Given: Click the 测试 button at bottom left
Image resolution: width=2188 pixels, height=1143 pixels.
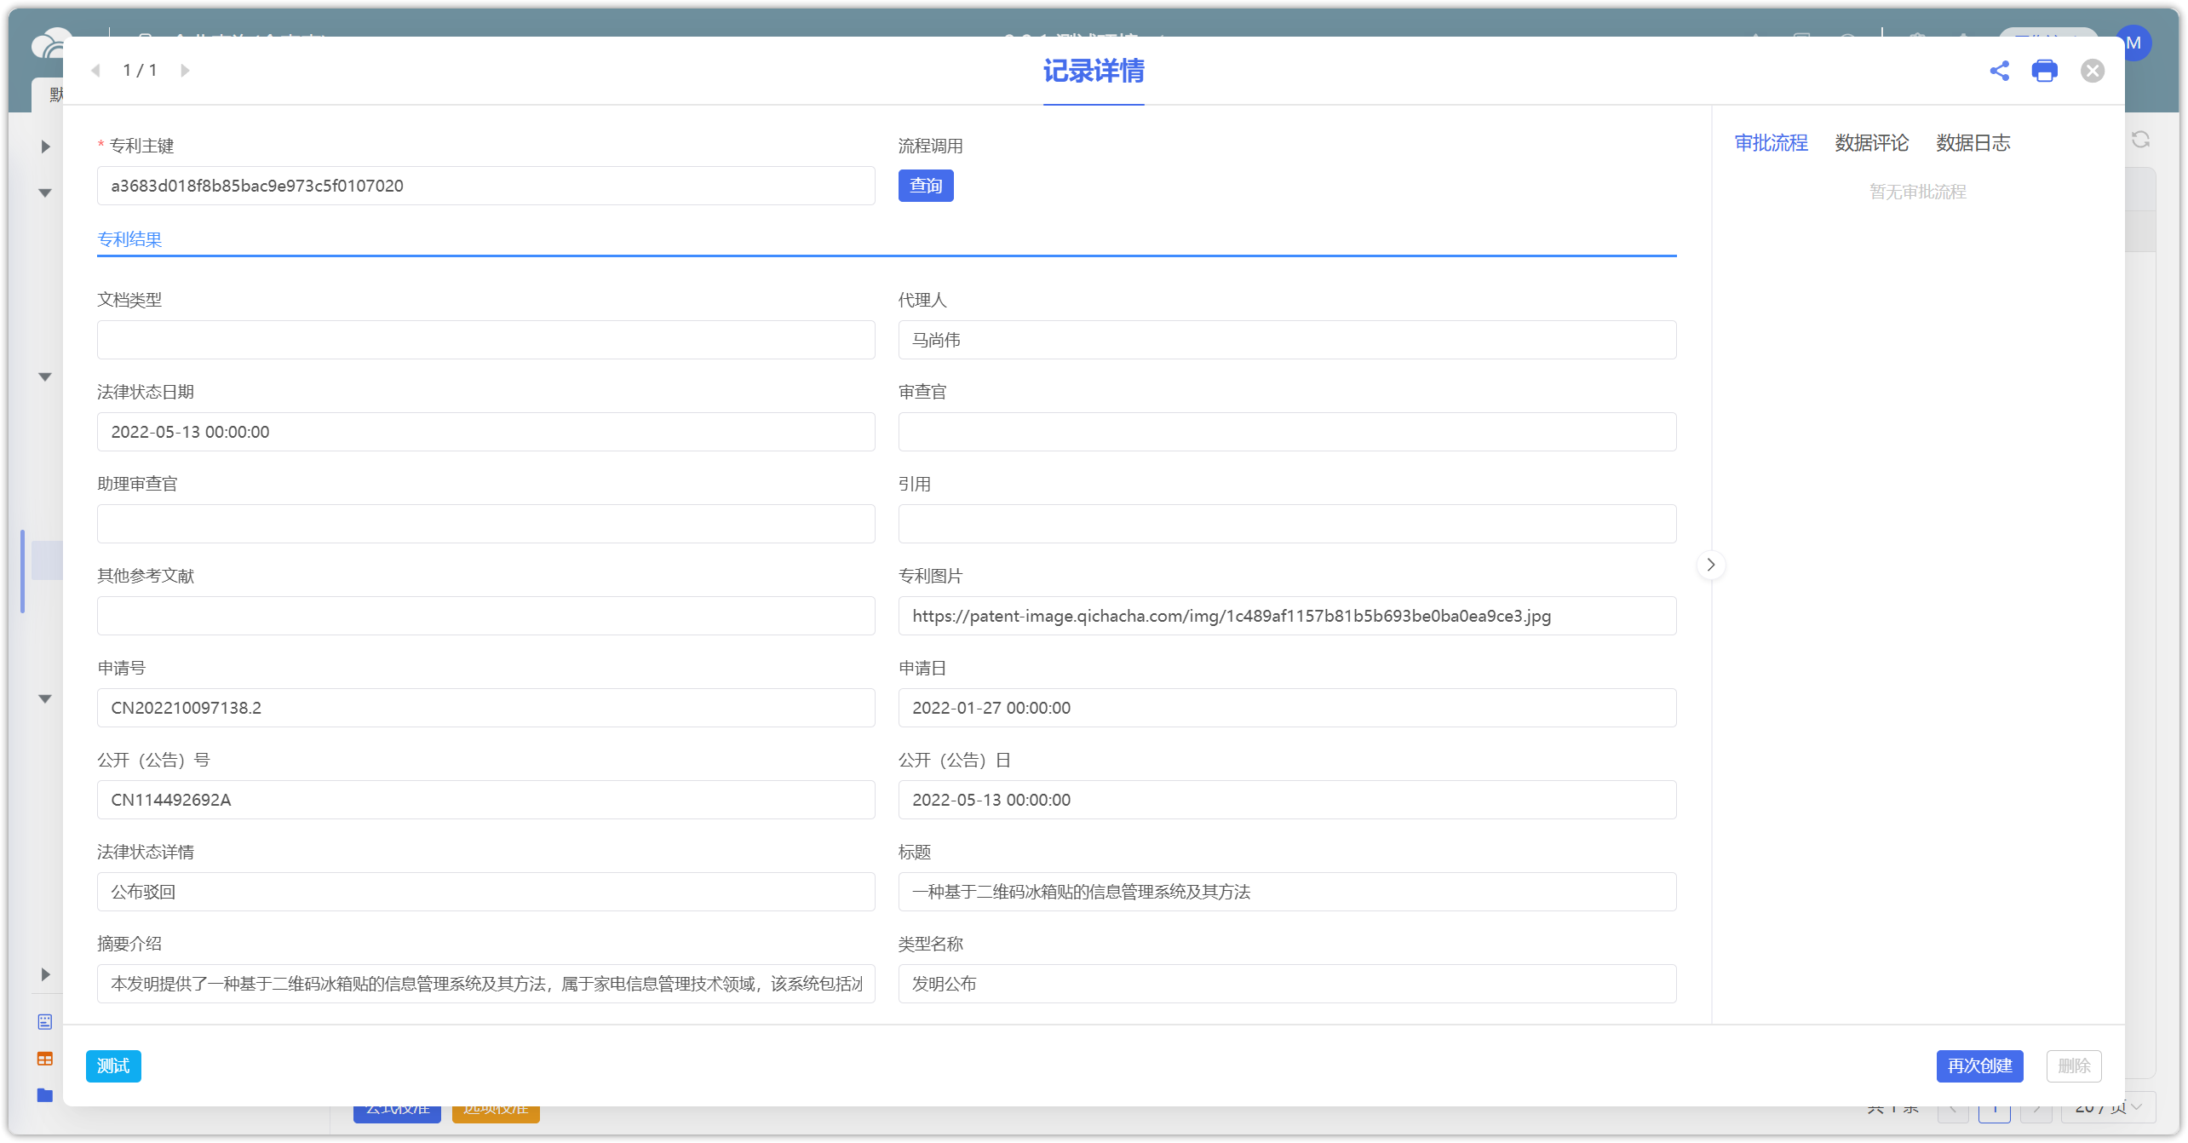Looking at the screenshot, I should 113,1065.
